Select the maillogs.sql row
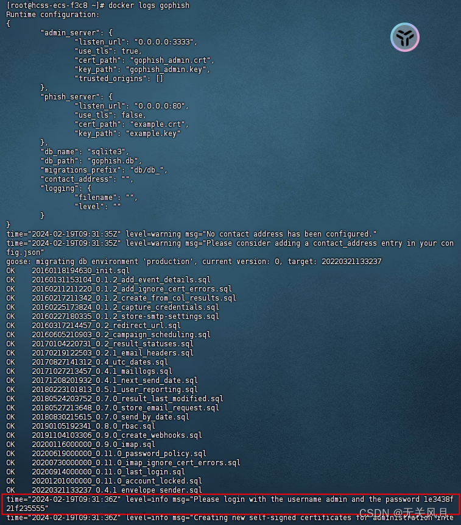 (x=89, y=371)
